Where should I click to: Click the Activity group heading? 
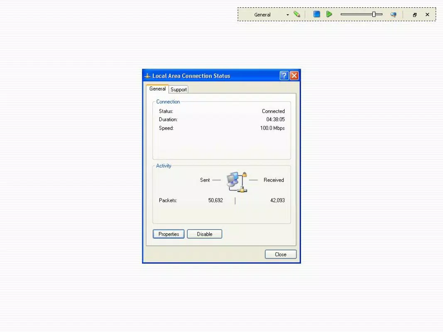[164, 166]
